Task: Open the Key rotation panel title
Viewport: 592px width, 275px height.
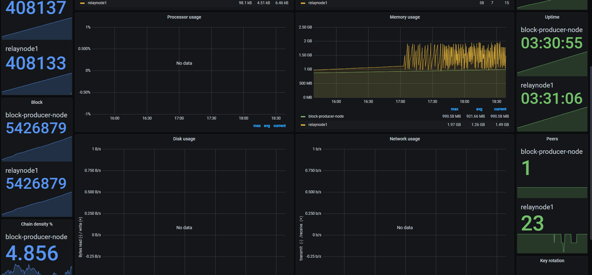Action: point(552,261)
